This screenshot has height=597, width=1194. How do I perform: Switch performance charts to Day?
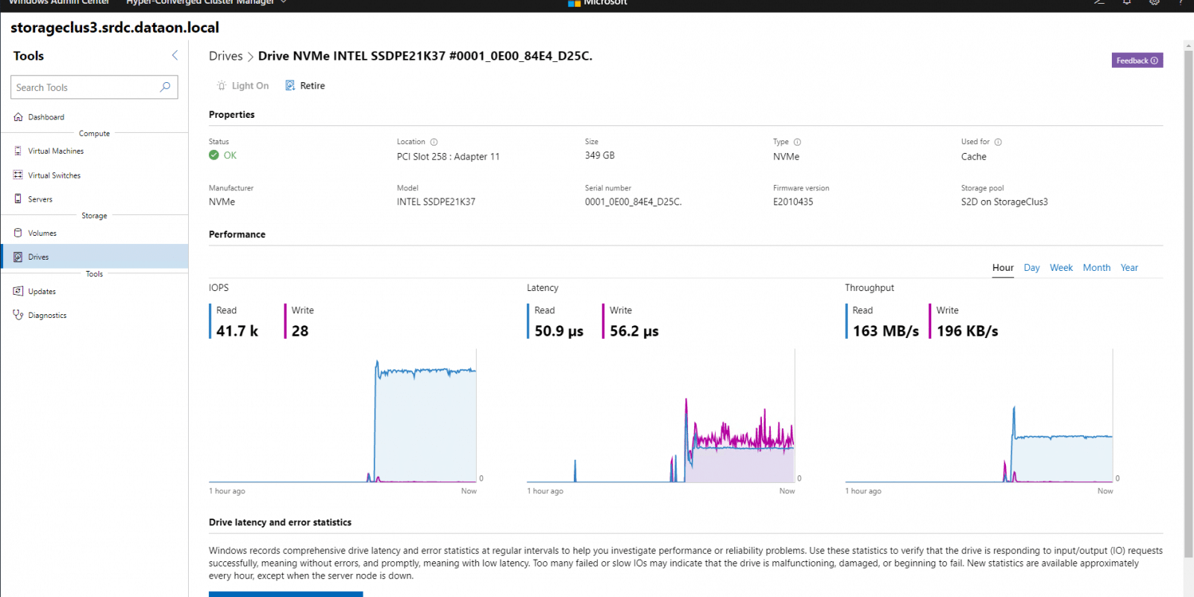[x=1031, y=268]
